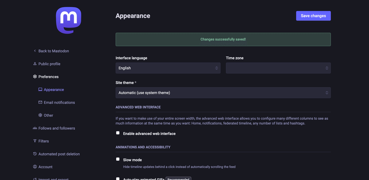Screen dimensions: 369x180
Task: Follow the Back to Mastodon link
Action: pyautogui.click(x=54, y=51)
